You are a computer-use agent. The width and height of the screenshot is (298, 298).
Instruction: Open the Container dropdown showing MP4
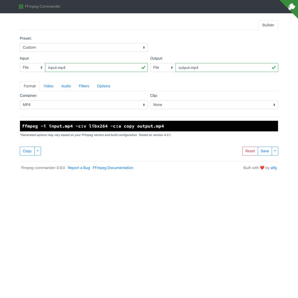coord(84,105)
